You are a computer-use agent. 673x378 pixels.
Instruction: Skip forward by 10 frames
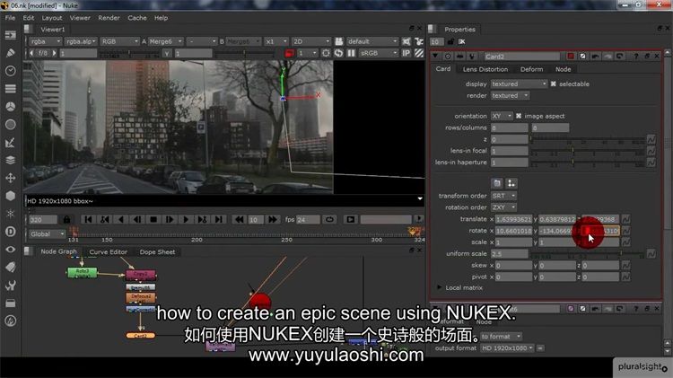pos(272,219)
